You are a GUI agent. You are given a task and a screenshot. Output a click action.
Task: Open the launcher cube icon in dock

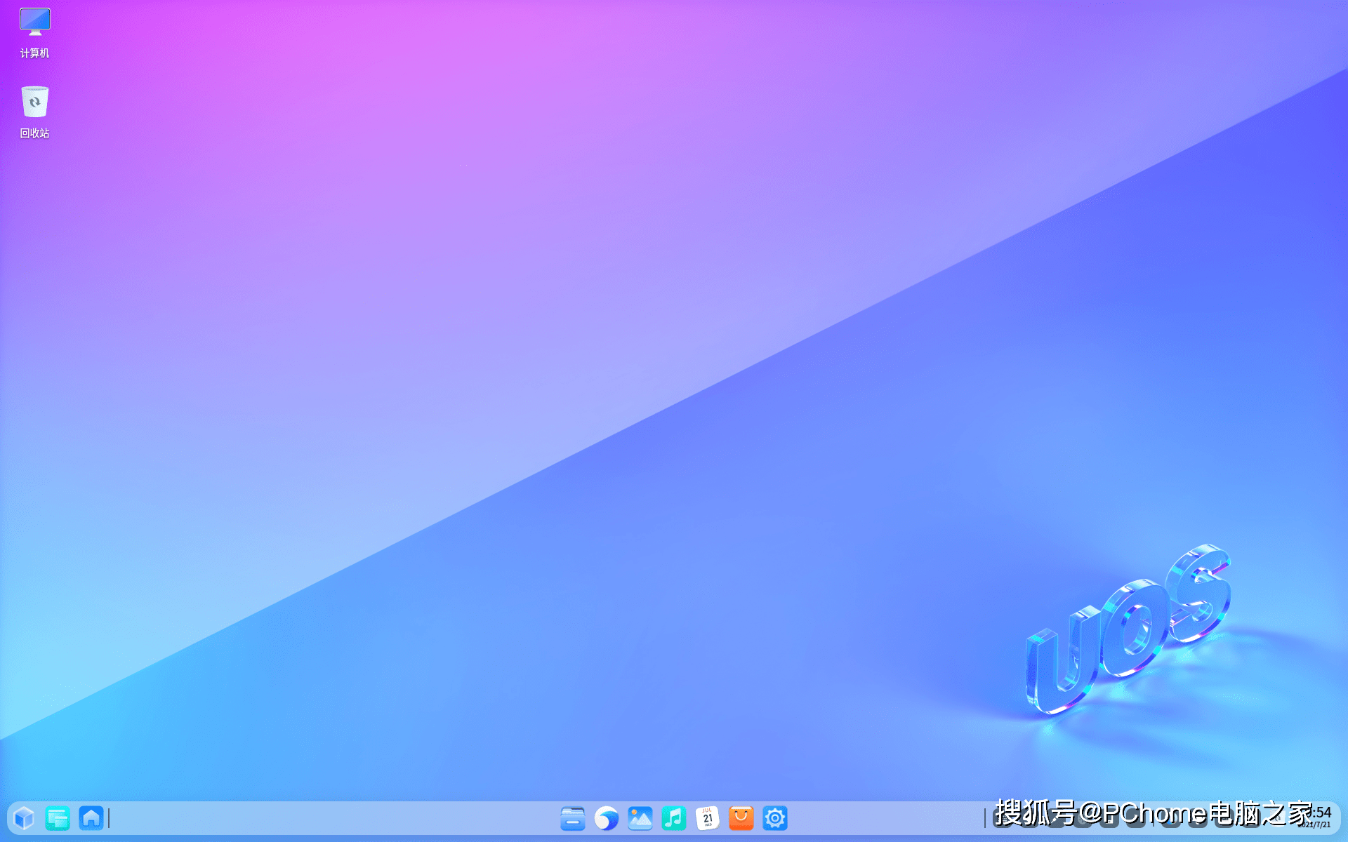tap(24, 818)
